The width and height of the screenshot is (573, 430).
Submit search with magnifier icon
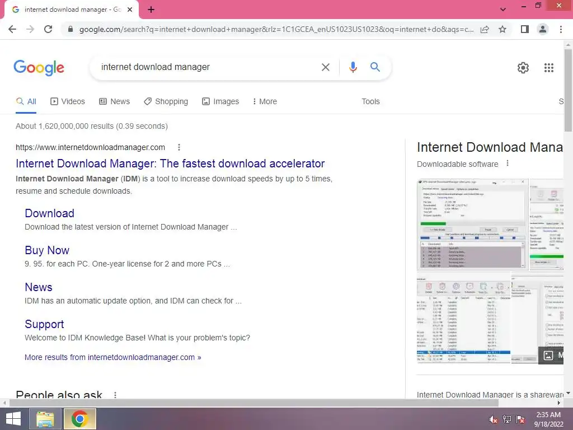375,67
